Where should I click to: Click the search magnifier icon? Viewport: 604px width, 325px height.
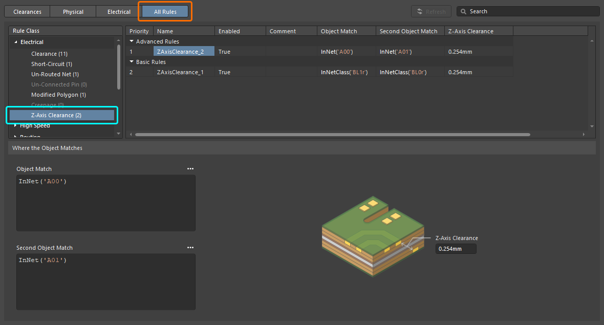click(463, 11)
